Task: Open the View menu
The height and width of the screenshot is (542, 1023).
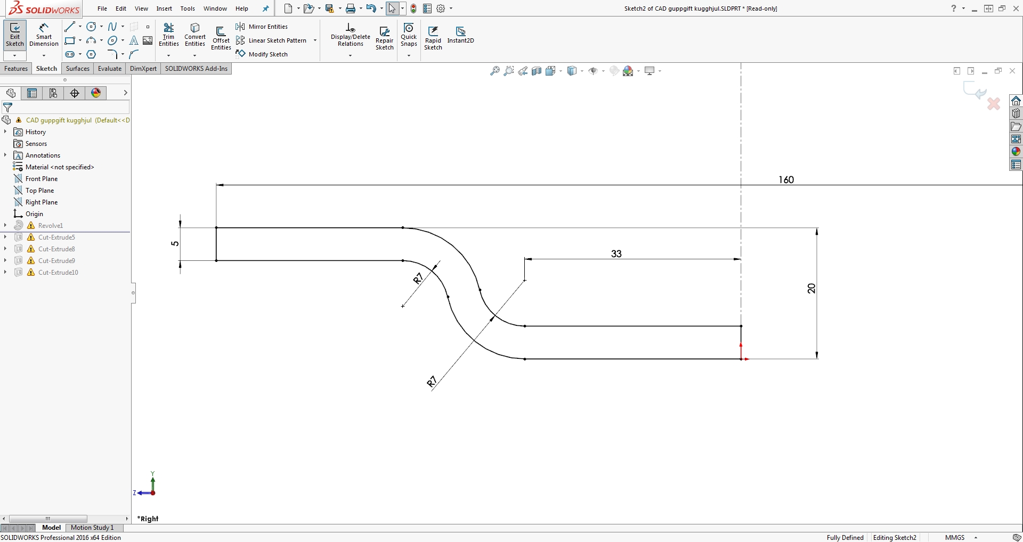Action: click(x=141, y=9)
